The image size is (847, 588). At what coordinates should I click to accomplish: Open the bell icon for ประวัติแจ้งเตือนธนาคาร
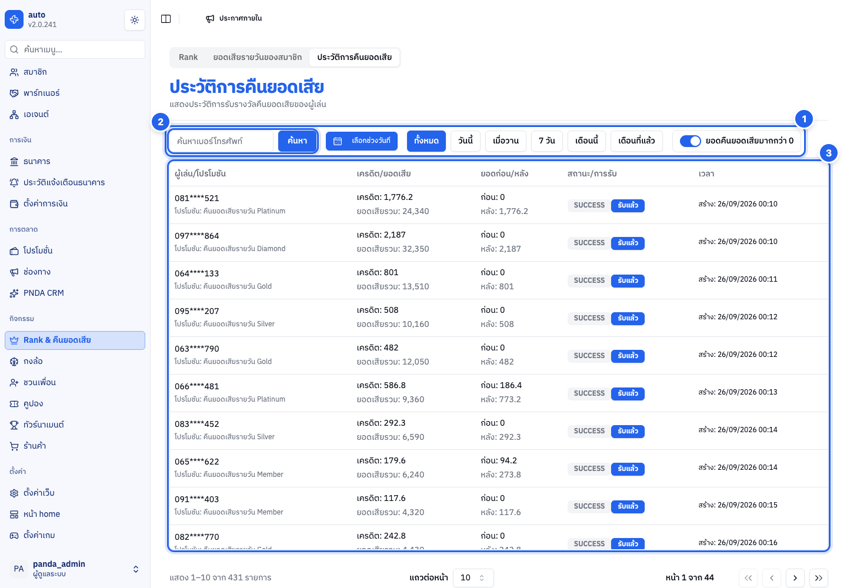[x=14, y=183]
